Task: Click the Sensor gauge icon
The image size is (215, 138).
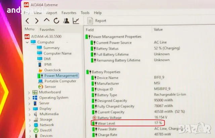Action: point(41,87)
